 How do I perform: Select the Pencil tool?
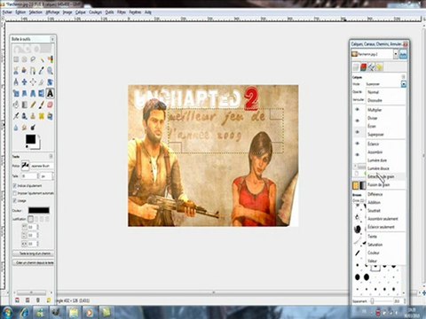click(33, 105)
